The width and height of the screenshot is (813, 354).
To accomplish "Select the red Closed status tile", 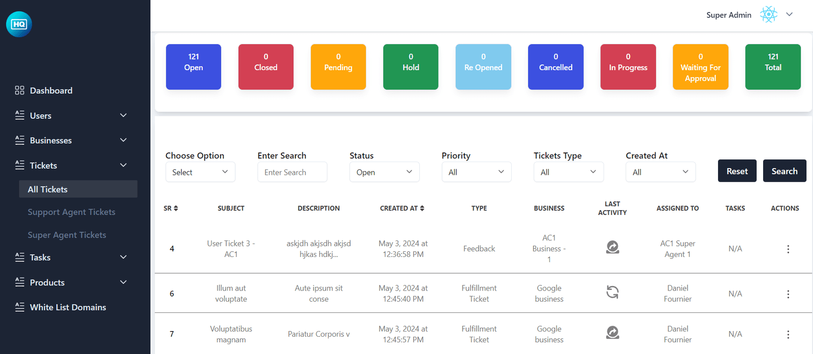I will (x=266, y=67).
